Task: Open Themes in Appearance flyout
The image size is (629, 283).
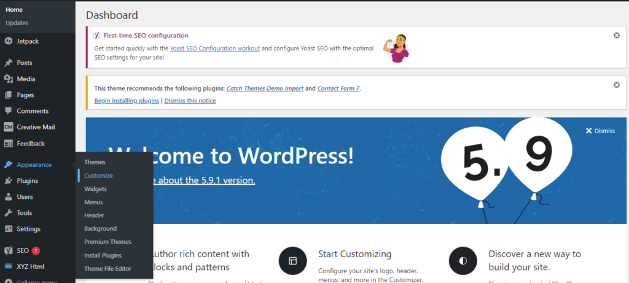Action: pos(95,162)
